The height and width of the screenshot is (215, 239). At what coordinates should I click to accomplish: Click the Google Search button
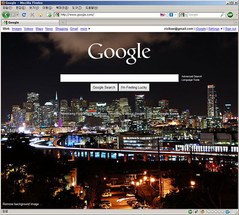pos(104,87)
